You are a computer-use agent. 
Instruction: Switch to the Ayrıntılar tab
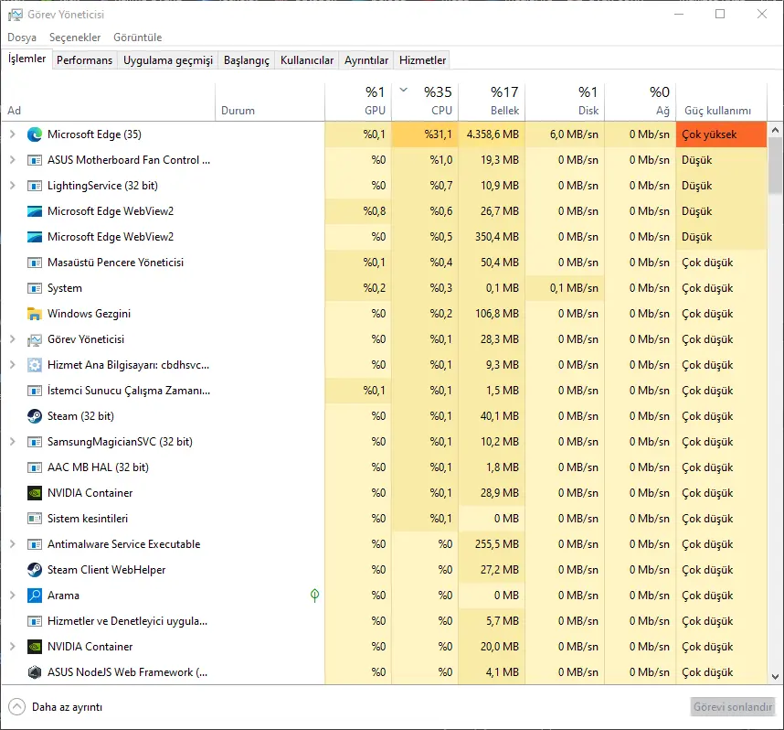coord(366,60)
